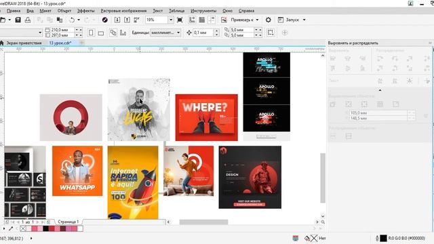
Task: Toggle Apply layout to current page
Action: click(x=123, y=33)
